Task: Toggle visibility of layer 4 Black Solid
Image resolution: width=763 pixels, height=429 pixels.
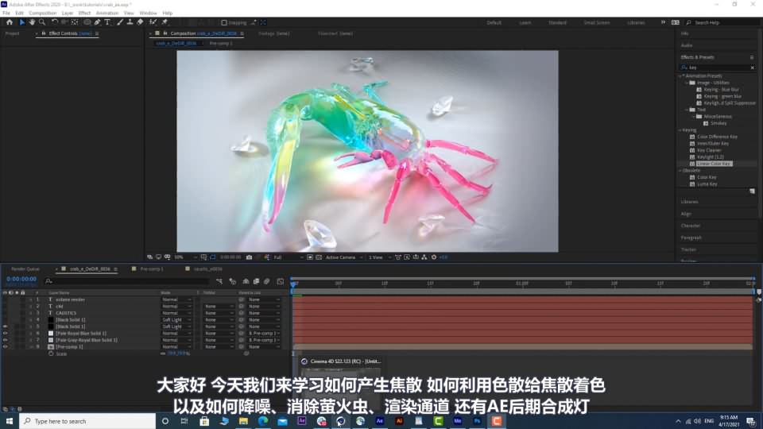Action: point(6,319)
